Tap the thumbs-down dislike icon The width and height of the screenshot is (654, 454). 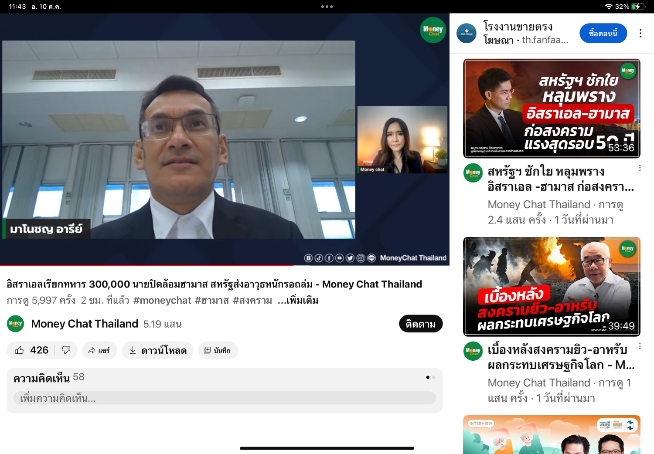point(66,350)
